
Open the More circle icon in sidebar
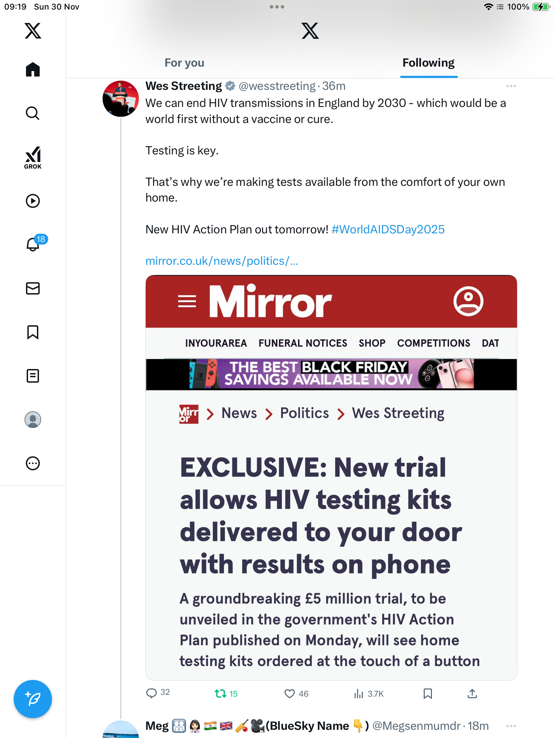pos(33,463)
